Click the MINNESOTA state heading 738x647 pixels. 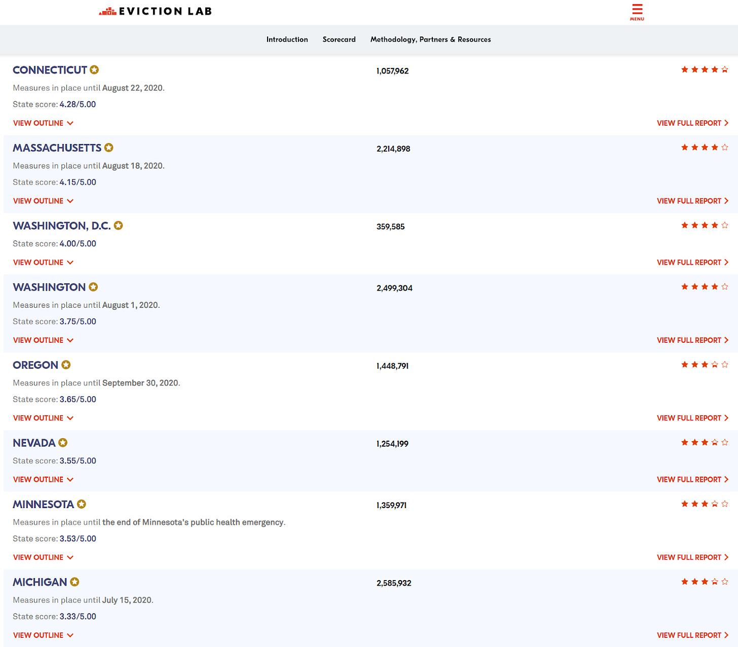43,504
